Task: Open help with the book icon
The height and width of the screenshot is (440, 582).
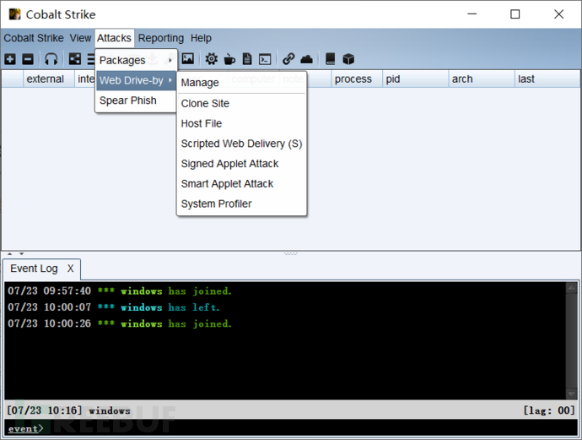Action: (x=331, y=59)
